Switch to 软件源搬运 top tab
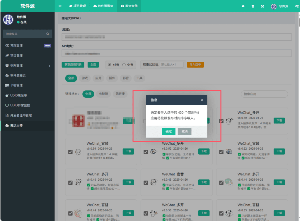Screen dimensions: 300x221 tap(103, 6)
